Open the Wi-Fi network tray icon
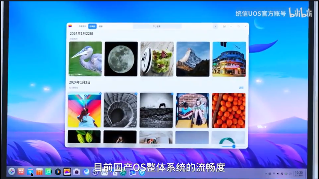Viewport: 319px width, 179px height. click(x=274, y=174)
